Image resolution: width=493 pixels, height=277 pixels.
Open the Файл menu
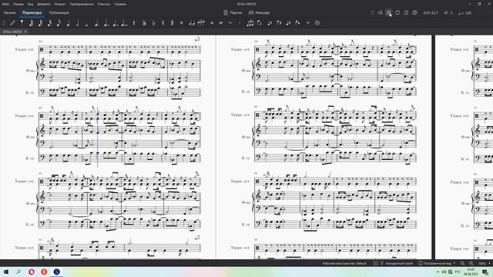click(x=5, y=4)
